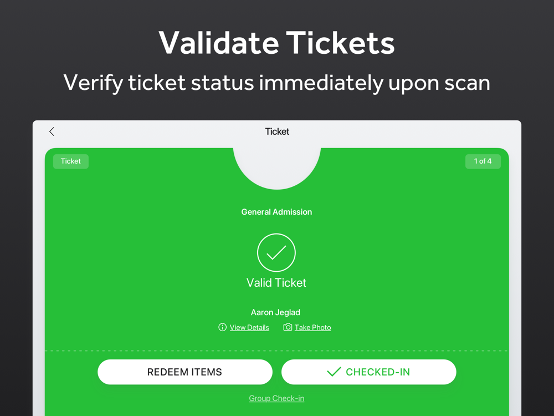Viewport: 554px width, 416px height.
Task: Click the Valid Ticket status text
Action: click(x=276, y=283)
